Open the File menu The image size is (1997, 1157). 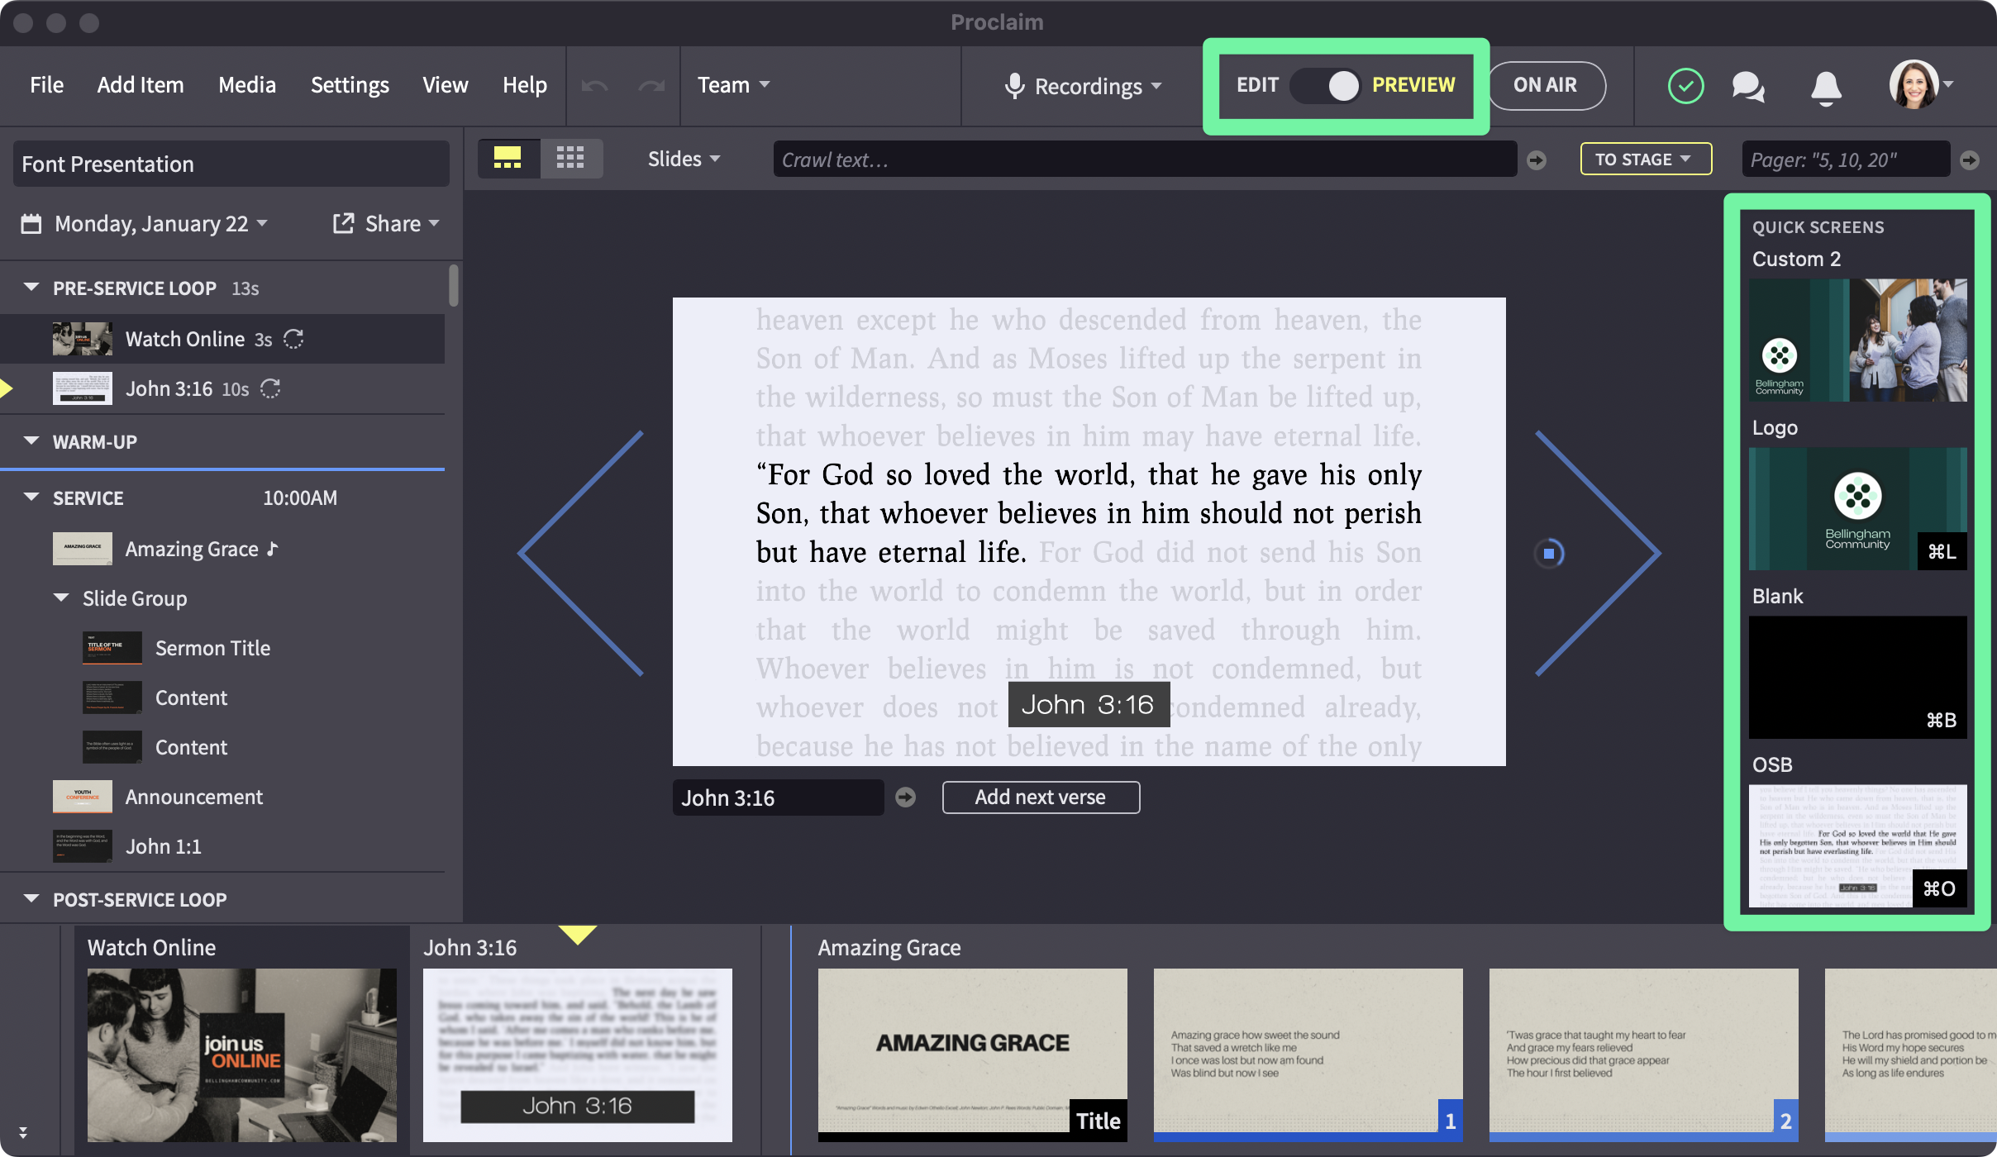[46, 85]
